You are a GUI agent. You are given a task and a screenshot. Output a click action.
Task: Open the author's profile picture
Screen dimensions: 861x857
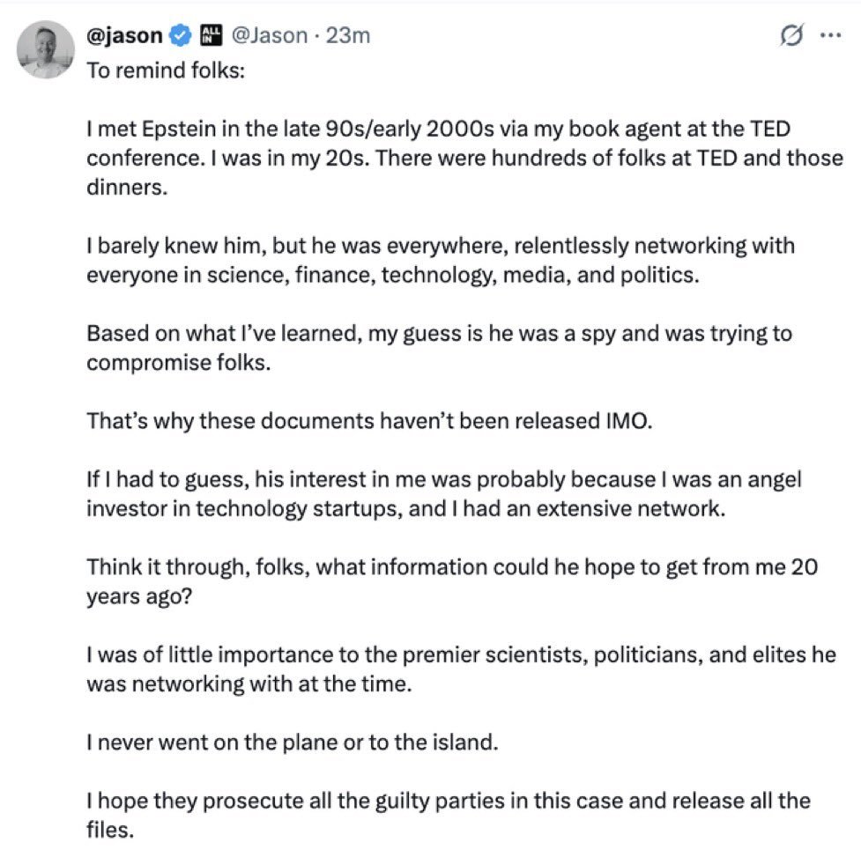(45, 49)
